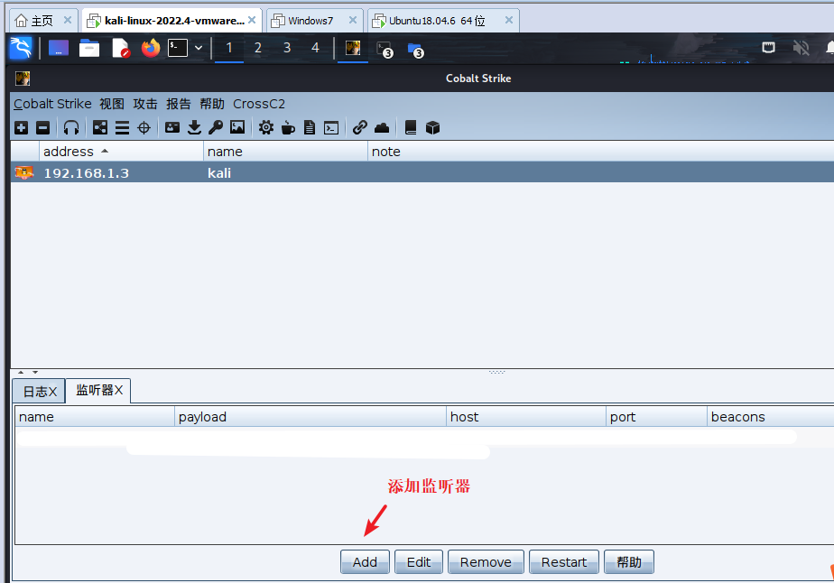Click the payload column header
834x583 pixels.
click(310, 417)
